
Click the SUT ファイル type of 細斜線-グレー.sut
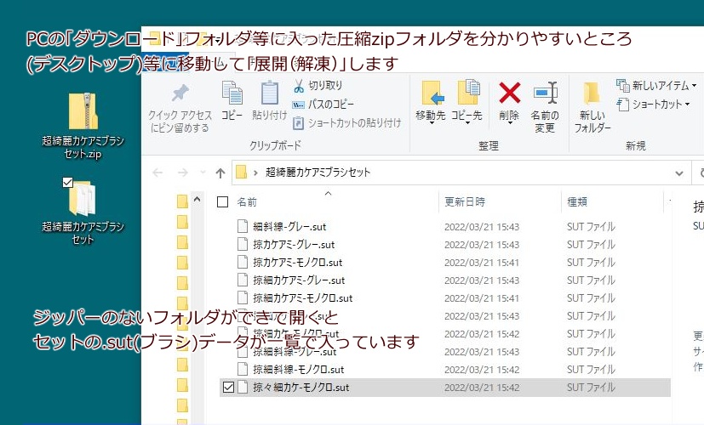[591, 227]
